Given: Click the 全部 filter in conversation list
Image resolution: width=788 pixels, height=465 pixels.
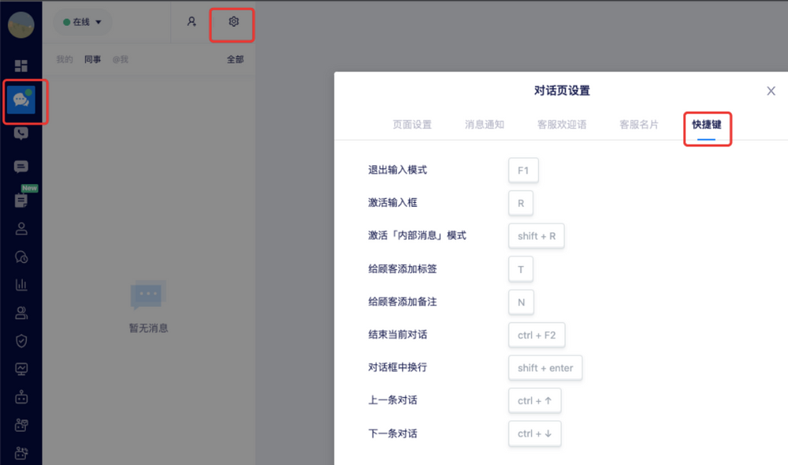Looking at the screenshot, I should [235, 59].
